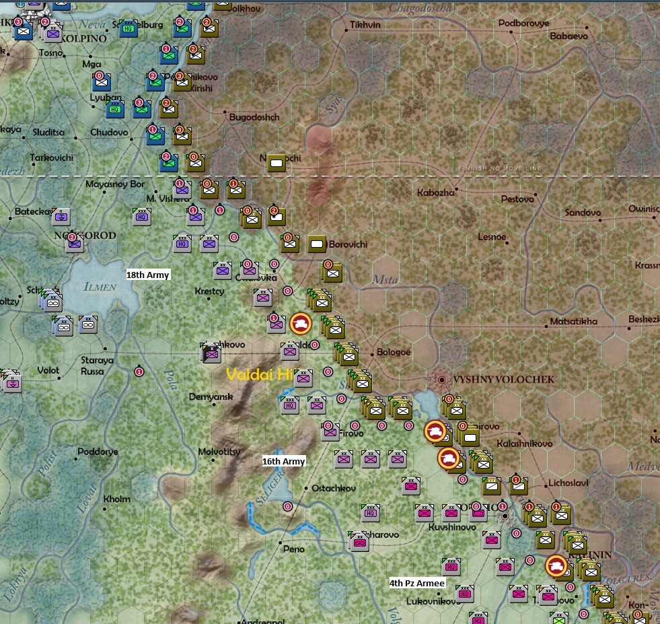Click the Tarkovichi town label
Screen dimensions: 660x624
[x=51, y=158]
